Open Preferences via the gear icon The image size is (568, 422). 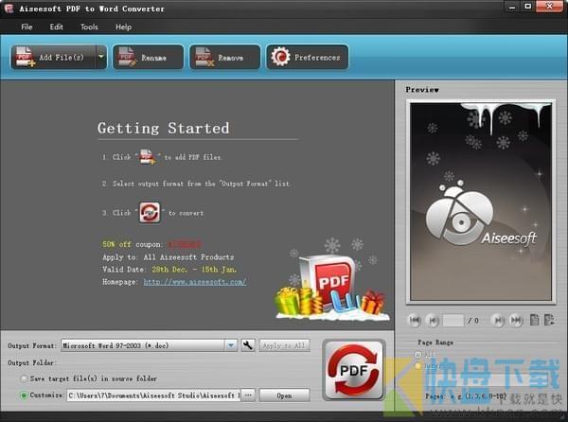pos(280,57)
